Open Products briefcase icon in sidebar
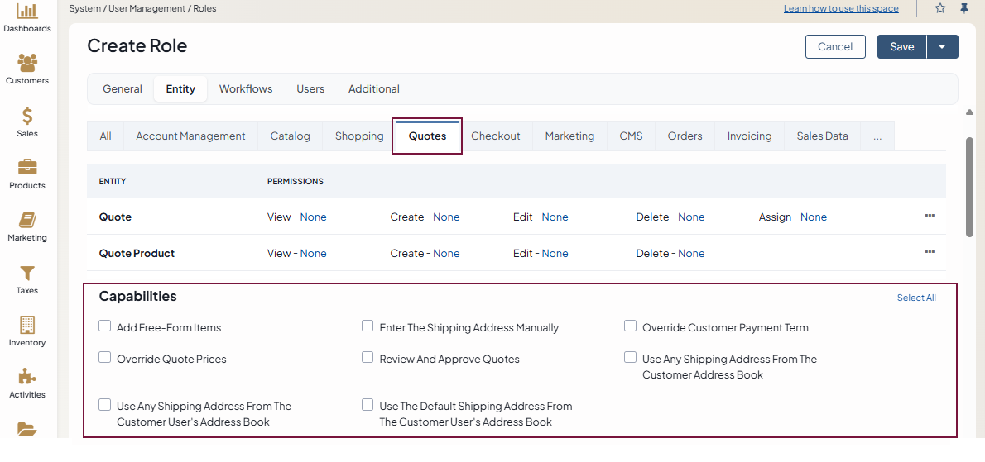This screenshot has width=985, height=462. (x=27, y=168)
